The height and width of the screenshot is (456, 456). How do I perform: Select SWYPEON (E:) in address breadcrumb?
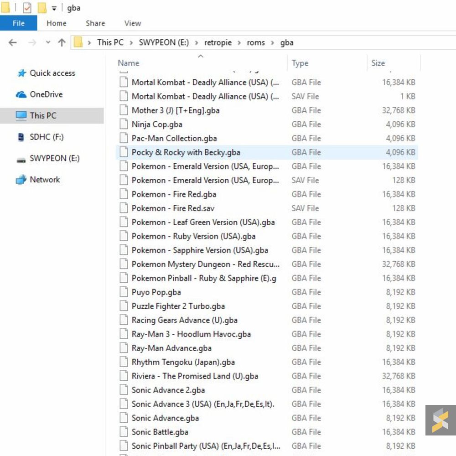tap(164, 42)
